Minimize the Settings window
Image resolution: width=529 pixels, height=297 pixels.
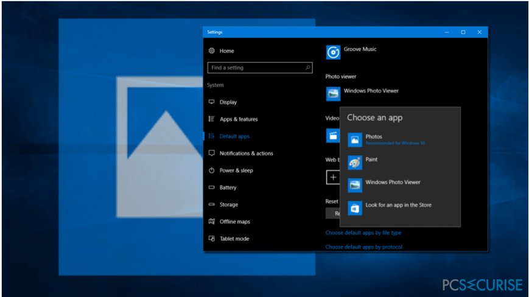point(447,32)
